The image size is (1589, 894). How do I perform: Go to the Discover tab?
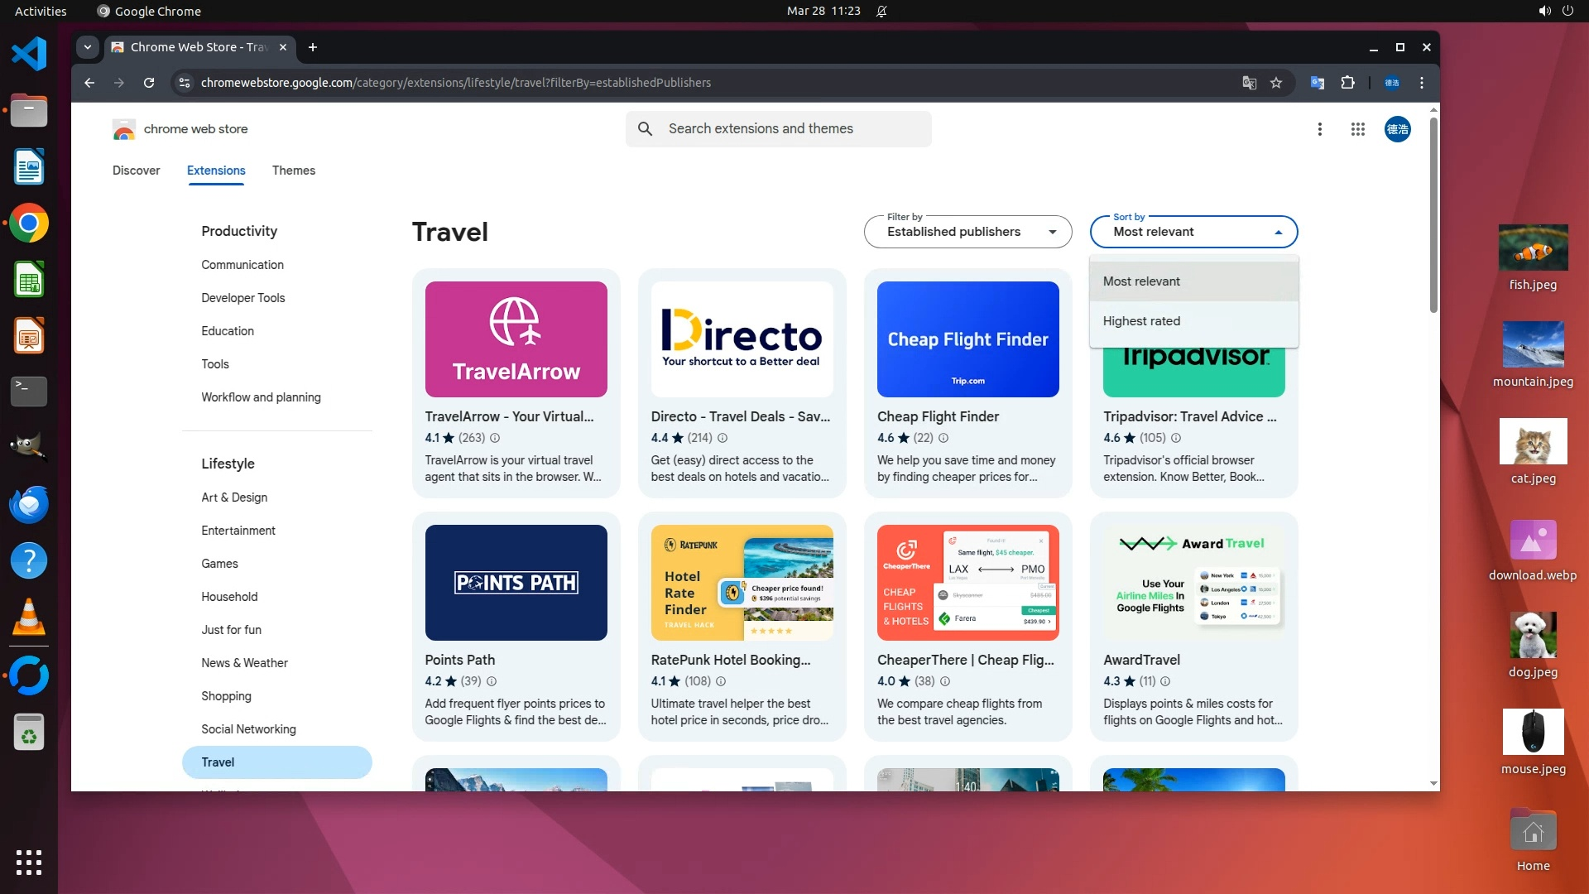point(136,171)
